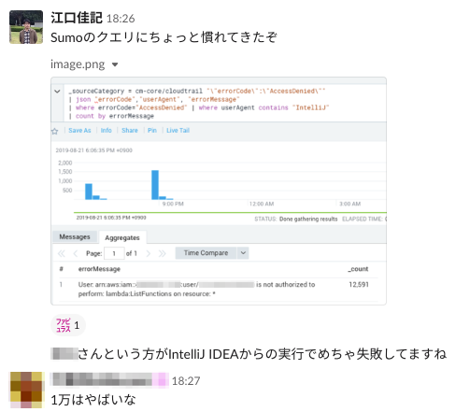Jump to the last page arrow
Image resolution: width=456 pixels, height=412 pixels.
(162, 253)
